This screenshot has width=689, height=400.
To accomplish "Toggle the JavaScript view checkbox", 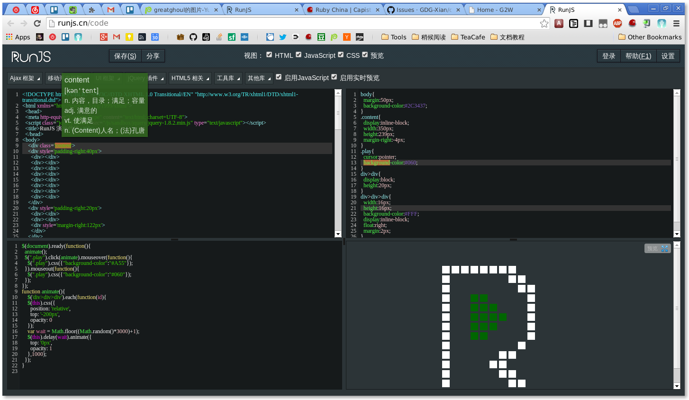I will pos(299,55).
